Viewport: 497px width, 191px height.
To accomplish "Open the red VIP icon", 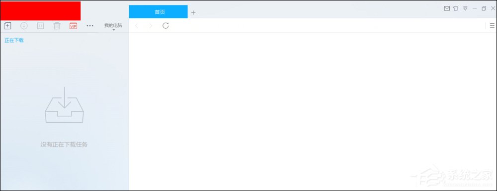I will (x=73, y=26).
